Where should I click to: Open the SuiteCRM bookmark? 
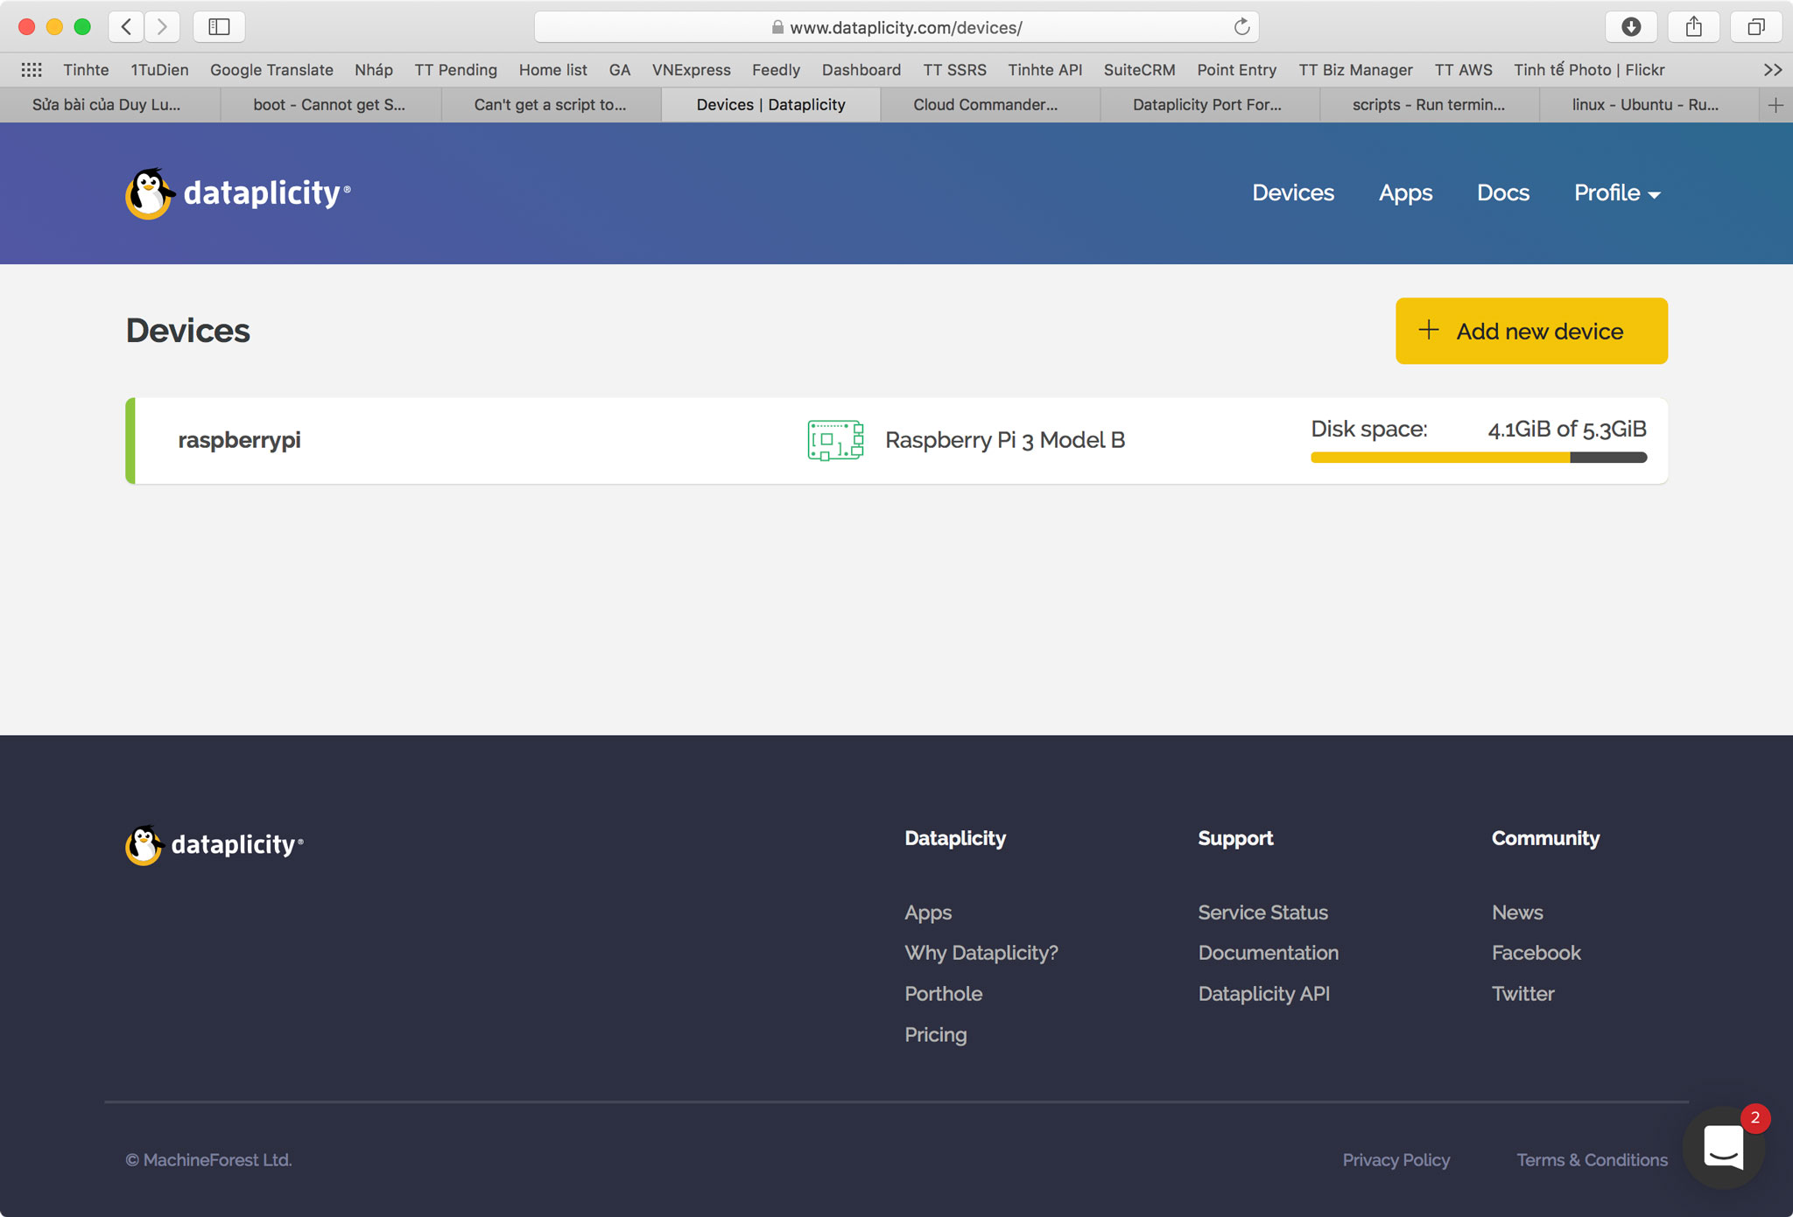[1139, 70]
